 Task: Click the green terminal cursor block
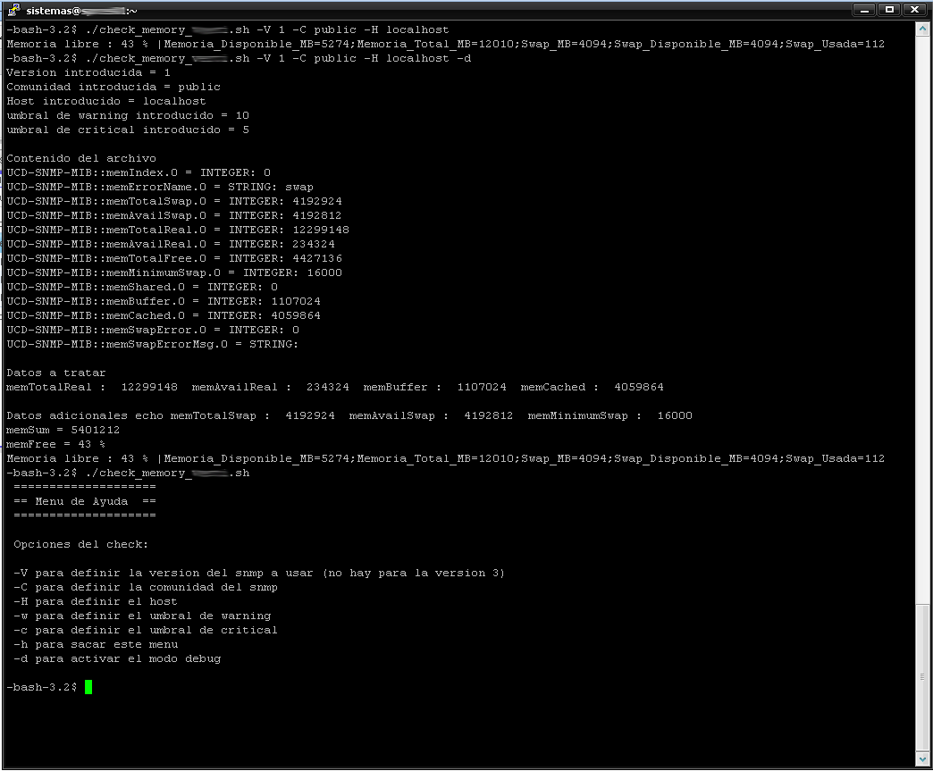pos(88,687)
